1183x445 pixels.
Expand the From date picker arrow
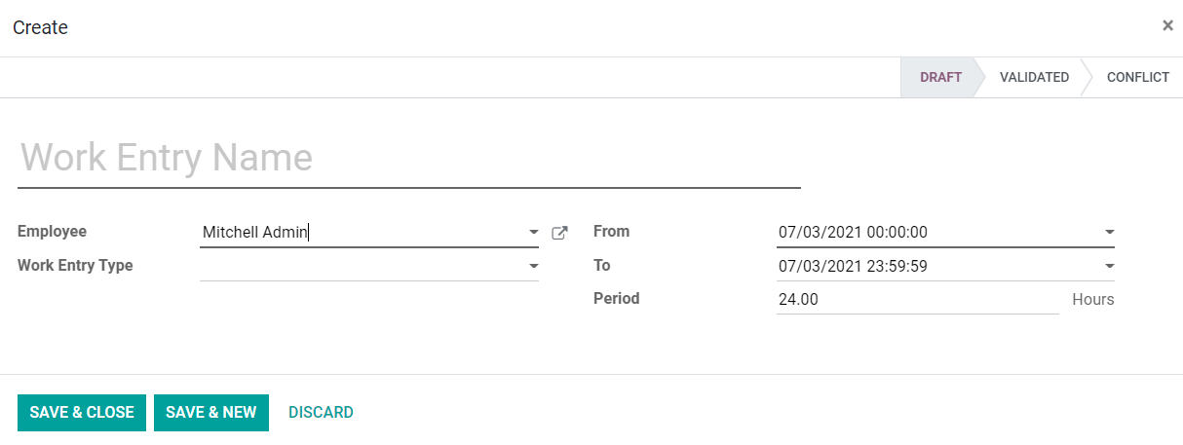point(1109,233)
